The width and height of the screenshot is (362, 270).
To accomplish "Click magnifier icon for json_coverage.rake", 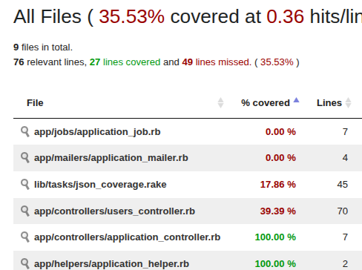I will 25,184.
